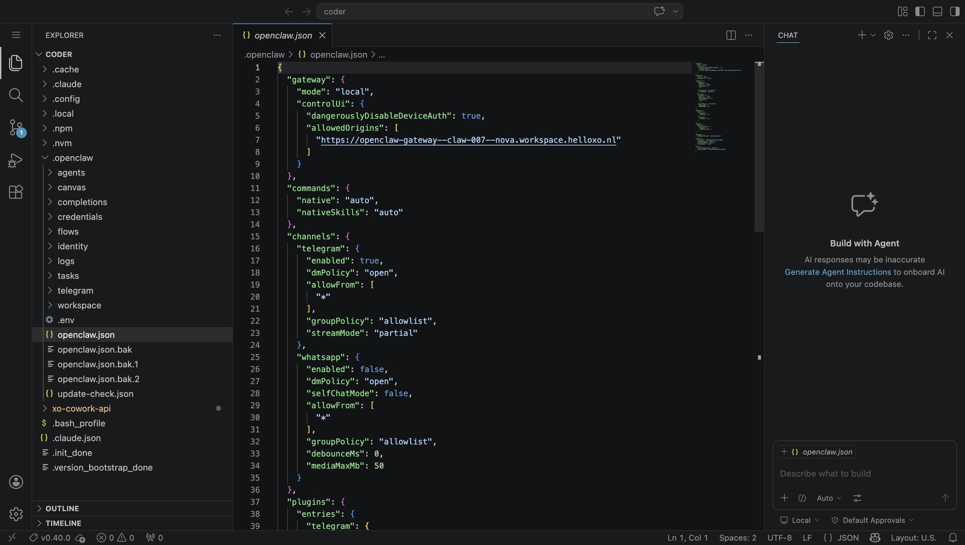Image resolution: width=965 pixels, height=545 pixels.
Task: Click the Customize Layout icon
Action: [x=902, y=12]
